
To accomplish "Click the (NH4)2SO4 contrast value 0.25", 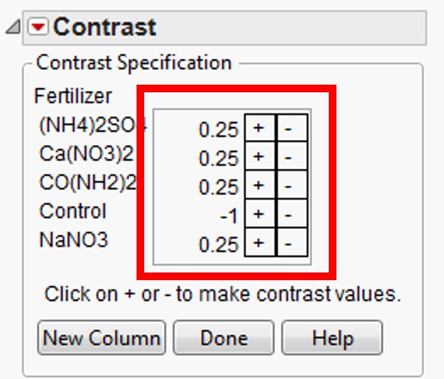I will pyautogui.click(x=218, y=129).
